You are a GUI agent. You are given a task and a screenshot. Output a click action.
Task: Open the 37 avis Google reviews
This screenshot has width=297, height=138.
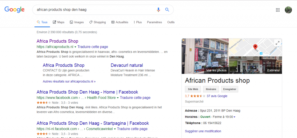point(217,96)
